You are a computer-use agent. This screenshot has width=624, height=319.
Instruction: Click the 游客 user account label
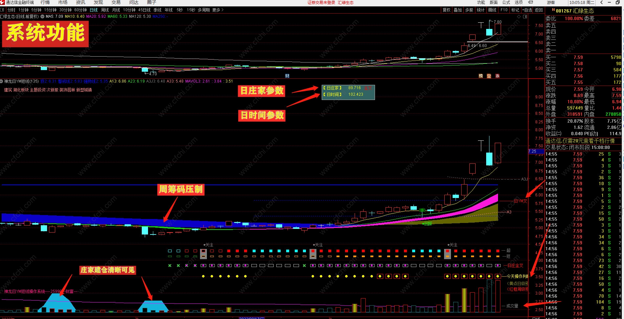551,3
